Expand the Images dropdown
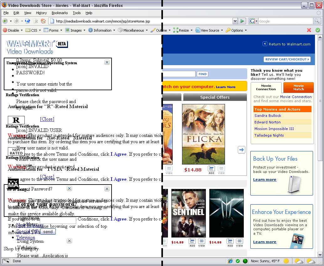The width and height of the screenshot is (324, 266). coord(75,30)
